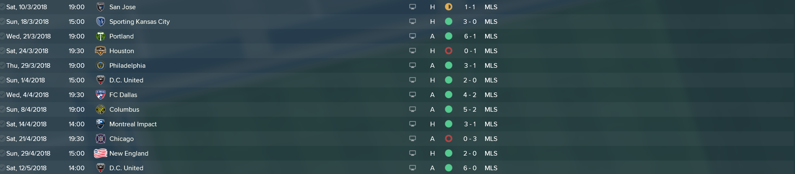Click the Columbus Crew logo
Screen dimensions: 795x174
pos(100,109)
